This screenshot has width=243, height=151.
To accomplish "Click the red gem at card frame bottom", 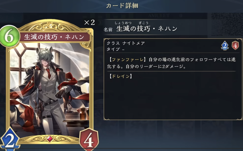I will click(50, 139).
